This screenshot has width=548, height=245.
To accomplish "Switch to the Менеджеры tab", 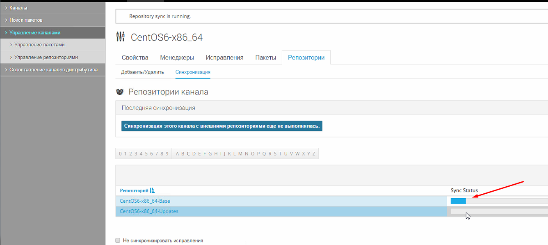I will [x=177, y=57].
